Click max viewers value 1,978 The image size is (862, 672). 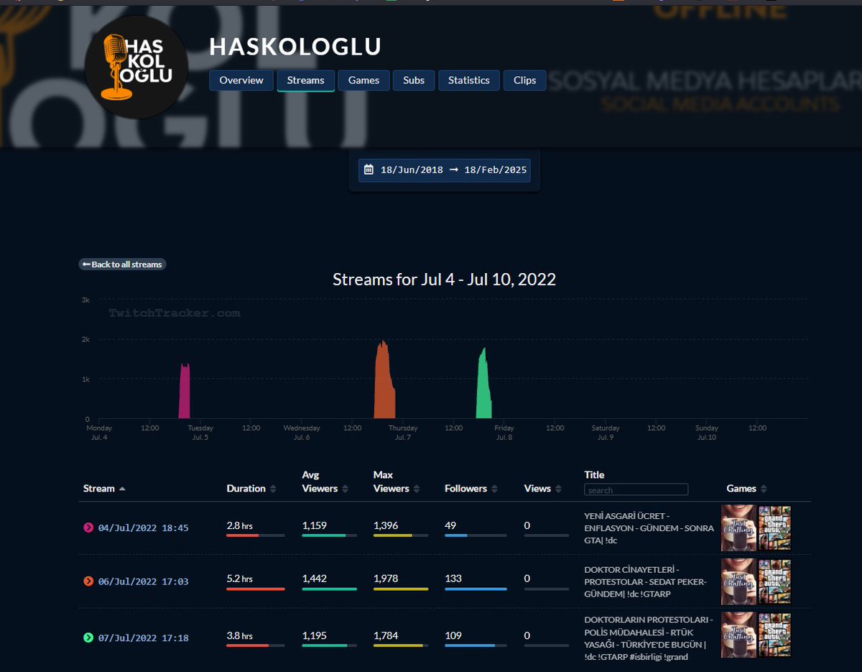(x=386, y=579)
